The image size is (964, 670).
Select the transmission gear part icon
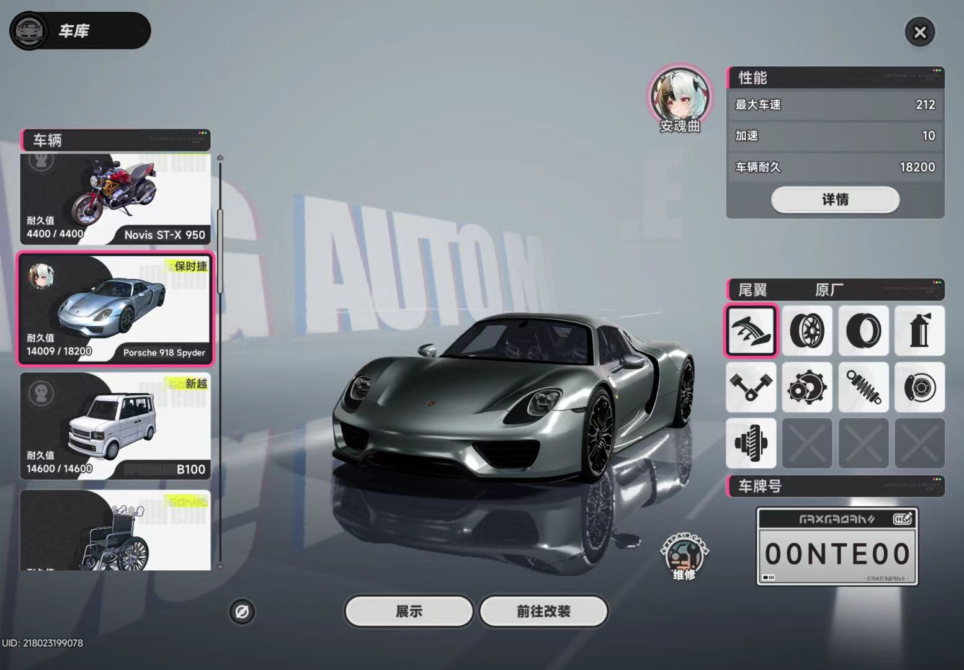point(807,387)
